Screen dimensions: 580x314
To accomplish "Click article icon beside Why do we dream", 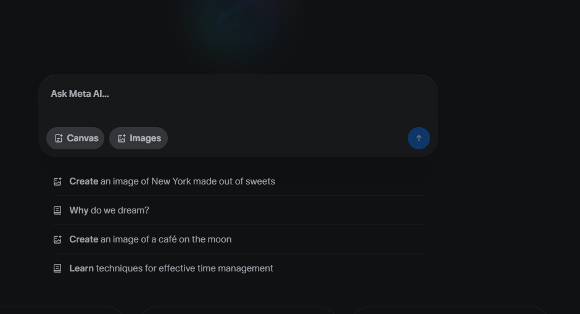I will pos(57,210).
